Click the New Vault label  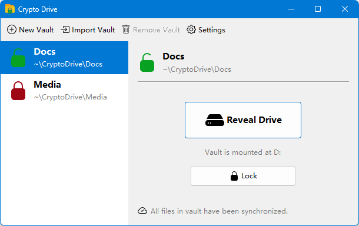point(36,30)
